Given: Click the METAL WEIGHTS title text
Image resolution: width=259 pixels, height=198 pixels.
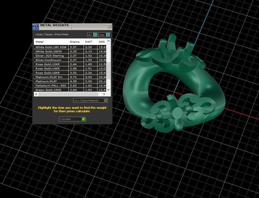Looking at the screenshot, I should click(54, 25).
